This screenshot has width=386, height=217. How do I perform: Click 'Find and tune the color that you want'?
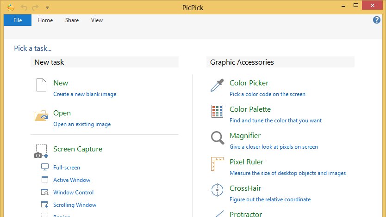point(275,121)
